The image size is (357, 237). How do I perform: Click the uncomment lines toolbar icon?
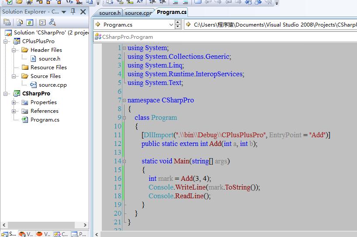(x=186, y=2)
